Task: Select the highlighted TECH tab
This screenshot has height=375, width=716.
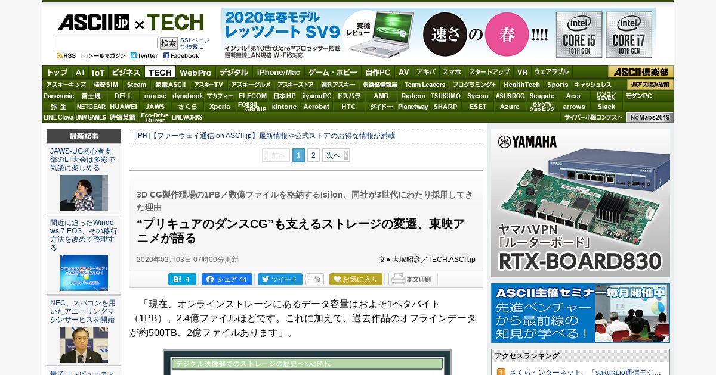Action: click(160, 72)
